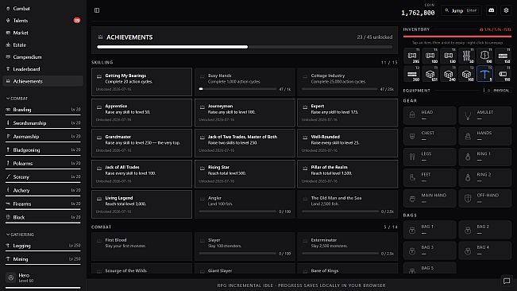Select the plank item with quantity 360
This screenshot has height=291, width=517.
[x=412, y=74]
